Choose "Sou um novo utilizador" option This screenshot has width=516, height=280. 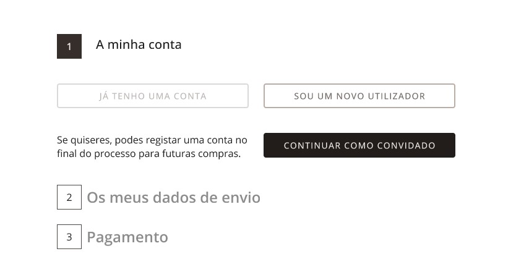[x=359, y=96]
